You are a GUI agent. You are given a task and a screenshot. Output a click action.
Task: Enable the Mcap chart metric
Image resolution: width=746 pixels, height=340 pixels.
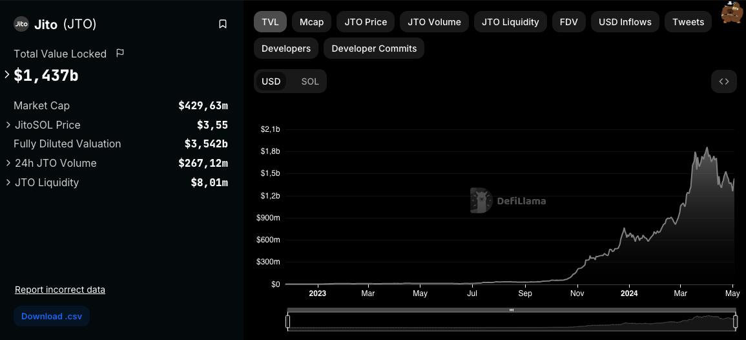click(x=311, y=22)
